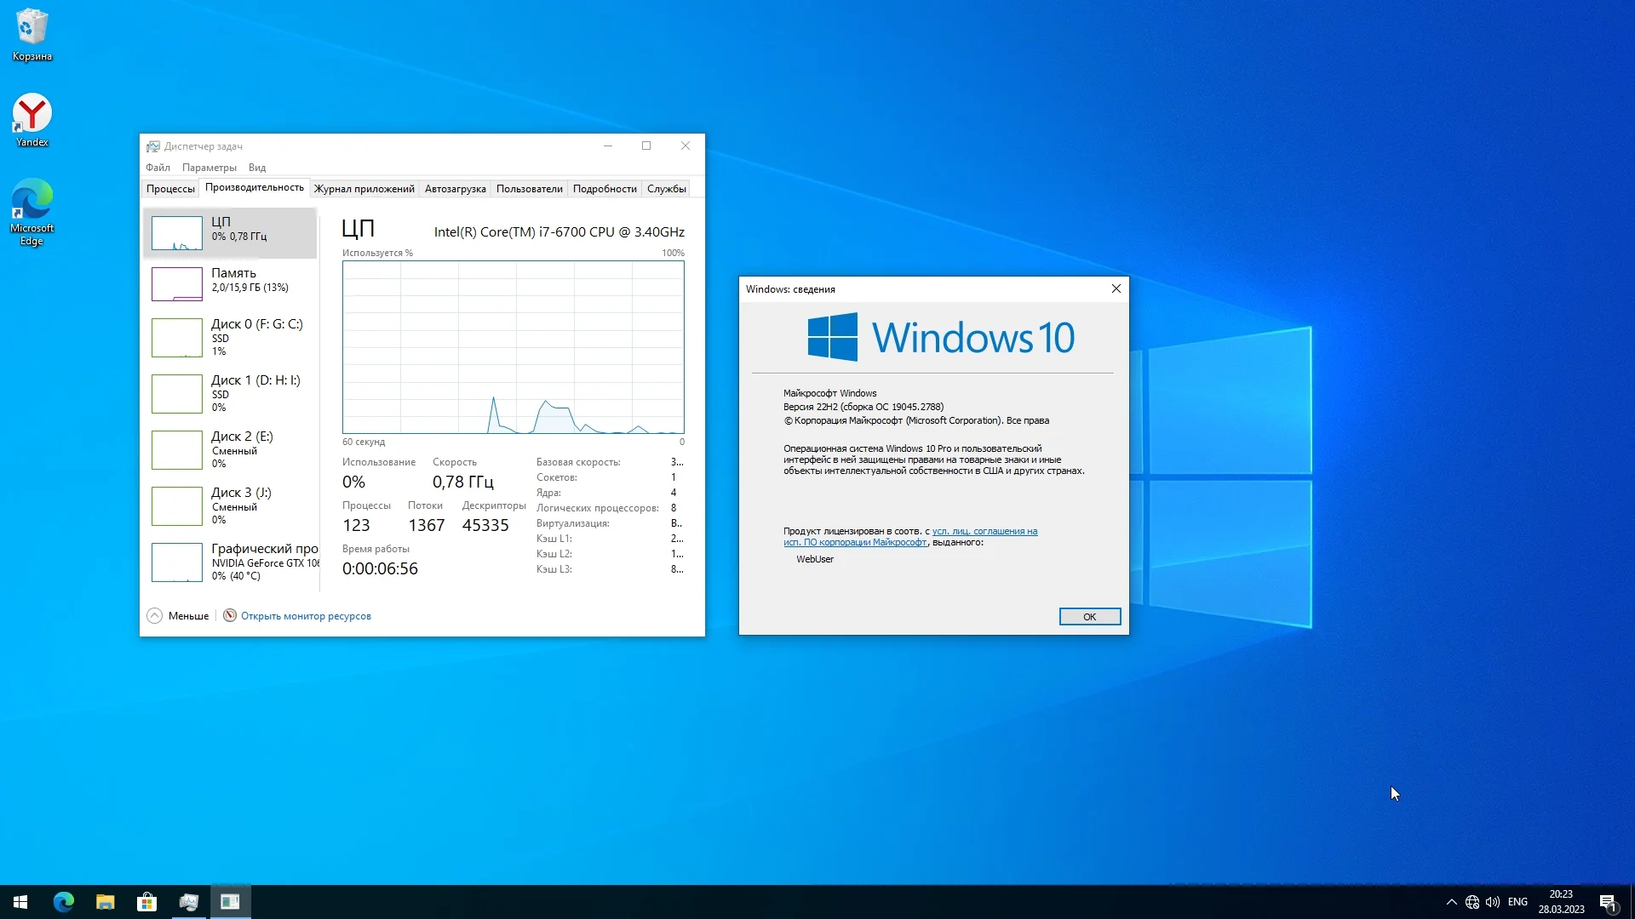Switch to the Автозагрузка tab
The image size is (1635, 919).
455,189
